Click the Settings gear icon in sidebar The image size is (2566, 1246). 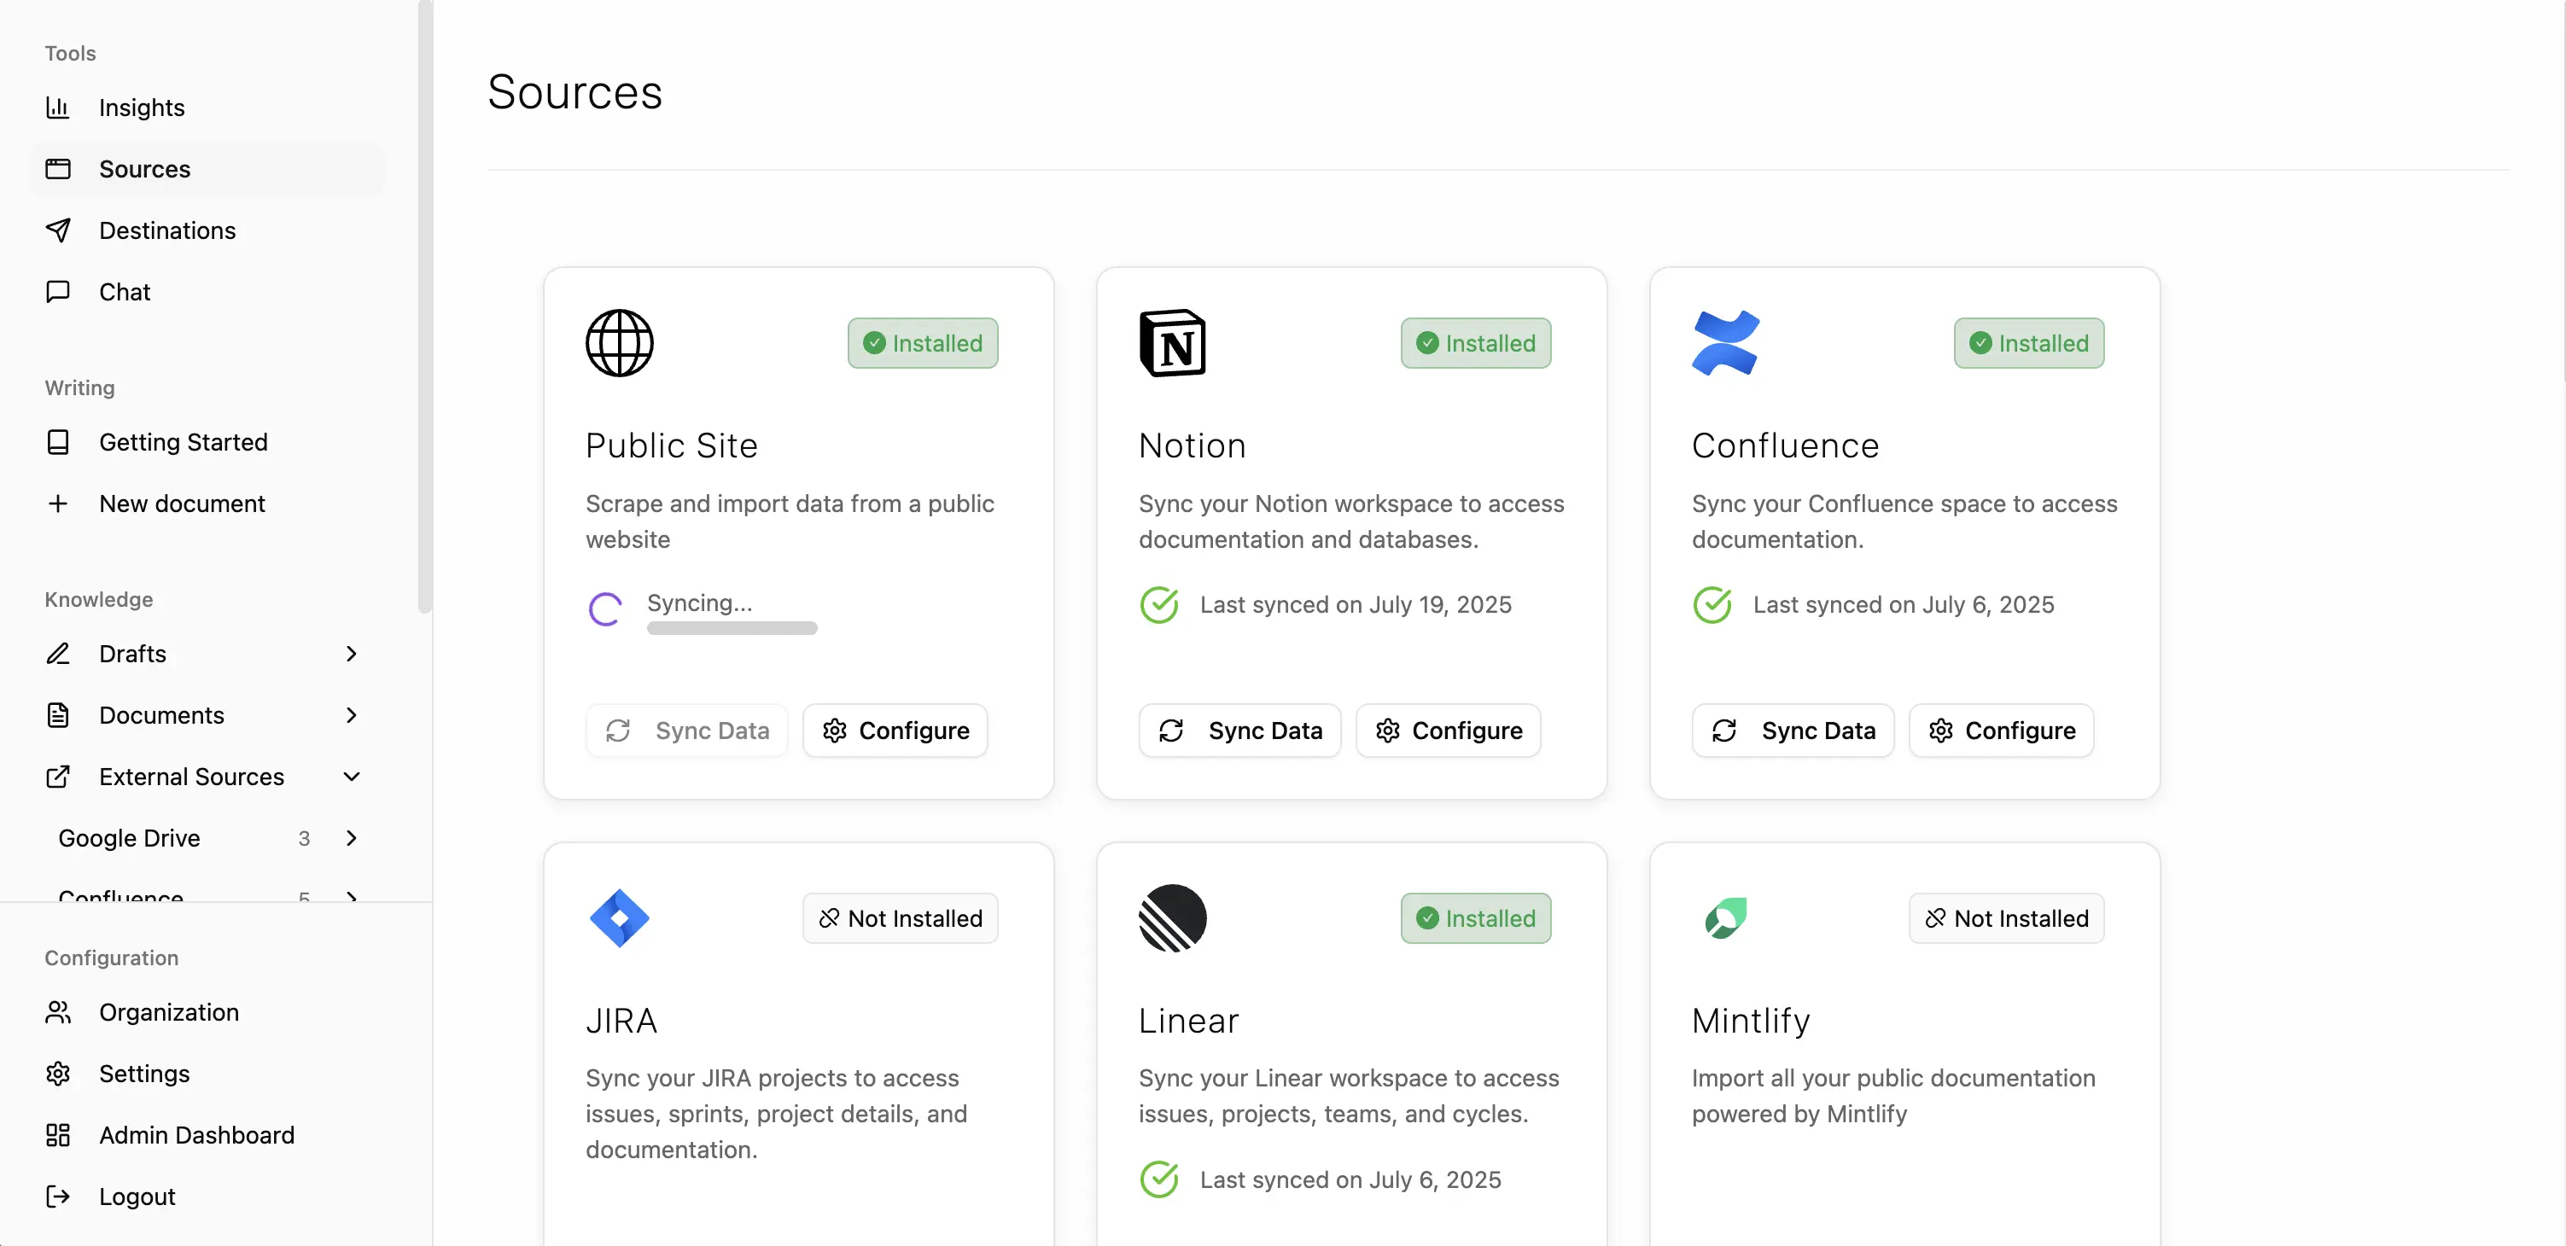pyautogui.click(x=58, y=1074)
